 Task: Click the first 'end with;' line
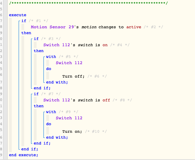57,82
